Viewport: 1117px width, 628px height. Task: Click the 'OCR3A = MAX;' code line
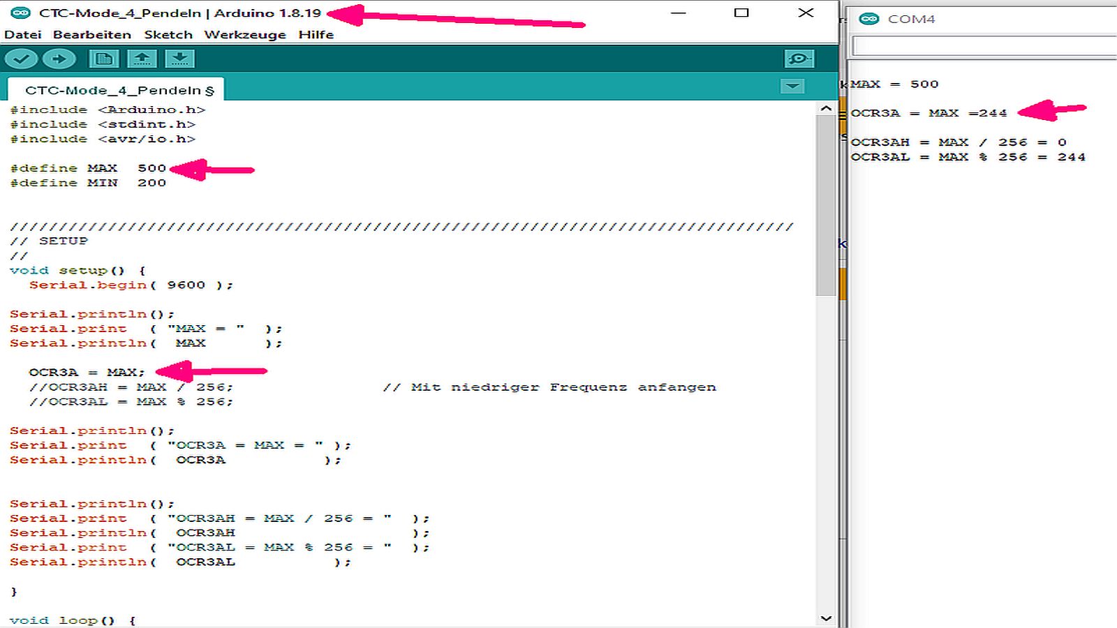[87, 373]
